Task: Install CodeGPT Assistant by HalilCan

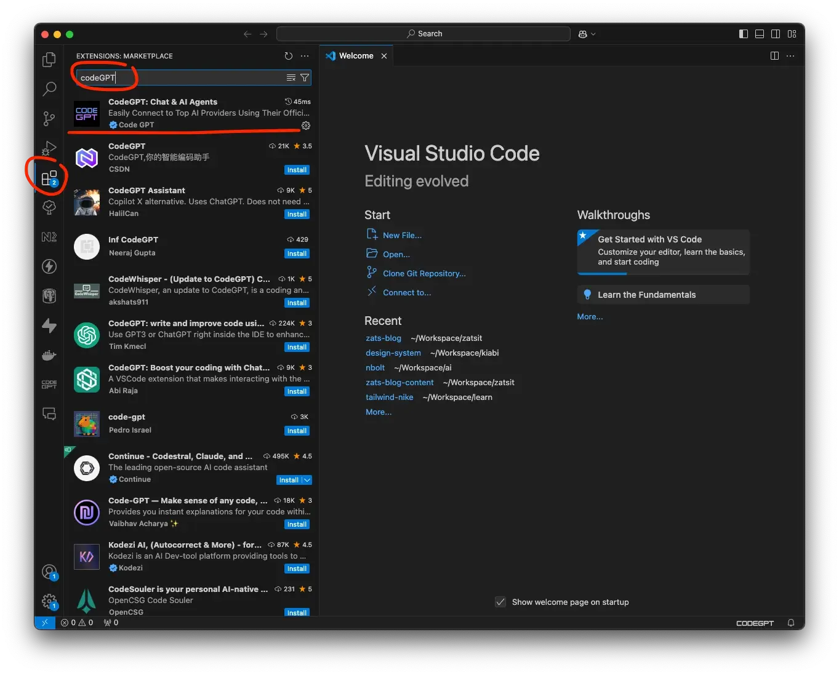Action: point(297,214)
